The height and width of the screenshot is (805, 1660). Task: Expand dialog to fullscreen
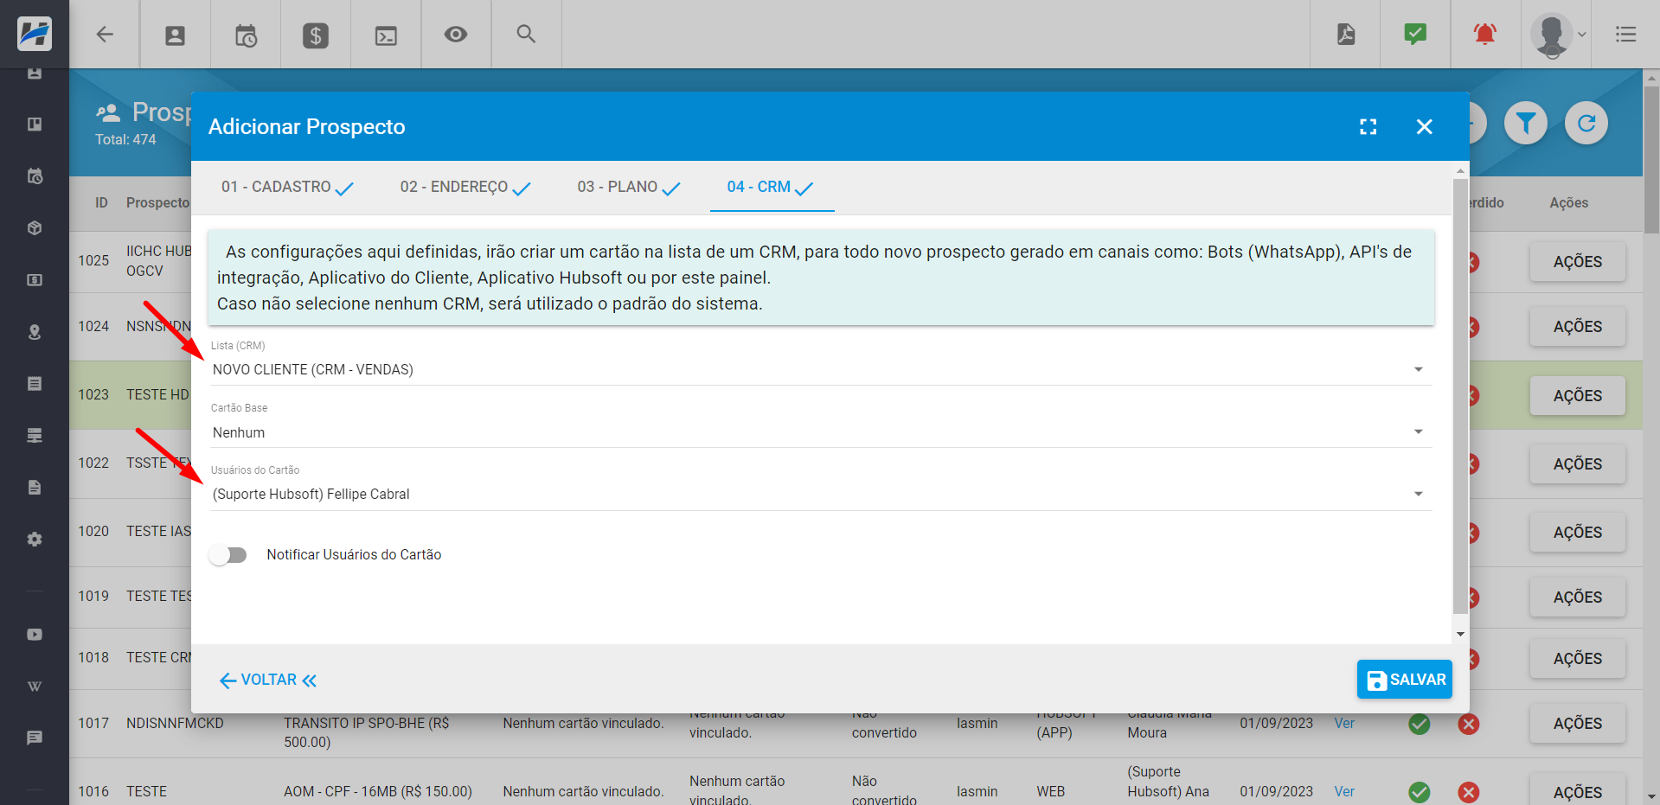coord(1368,127)
